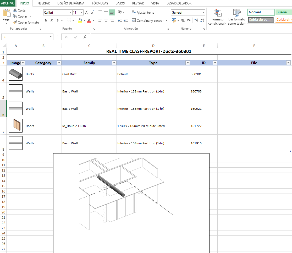Open the font size 11 dropdown

tap(81, 13)
